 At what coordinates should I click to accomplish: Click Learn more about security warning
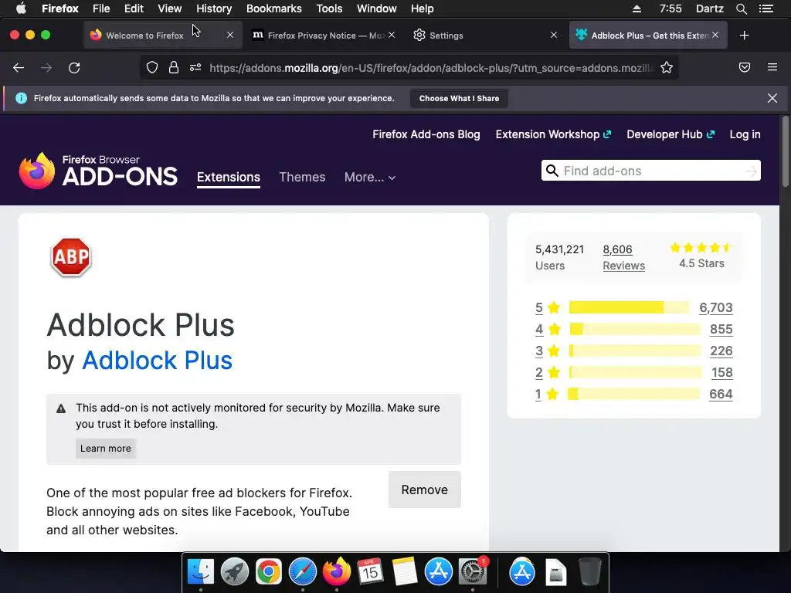click(x=105, y=449)
